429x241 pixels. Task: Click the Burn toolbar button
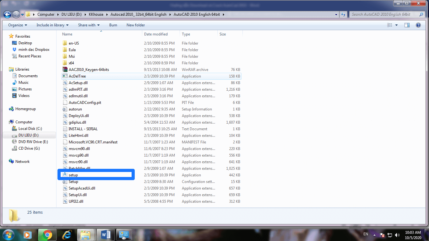tap(113, 25)
